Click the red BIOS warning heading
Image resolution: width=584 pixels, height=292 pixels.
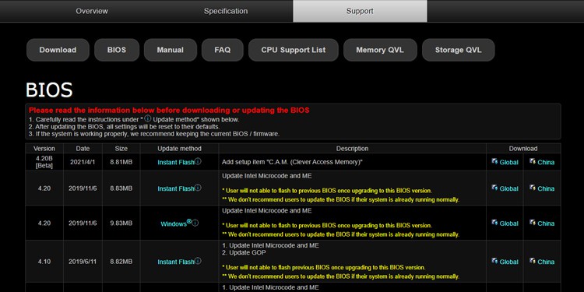(x=169, y=111)
